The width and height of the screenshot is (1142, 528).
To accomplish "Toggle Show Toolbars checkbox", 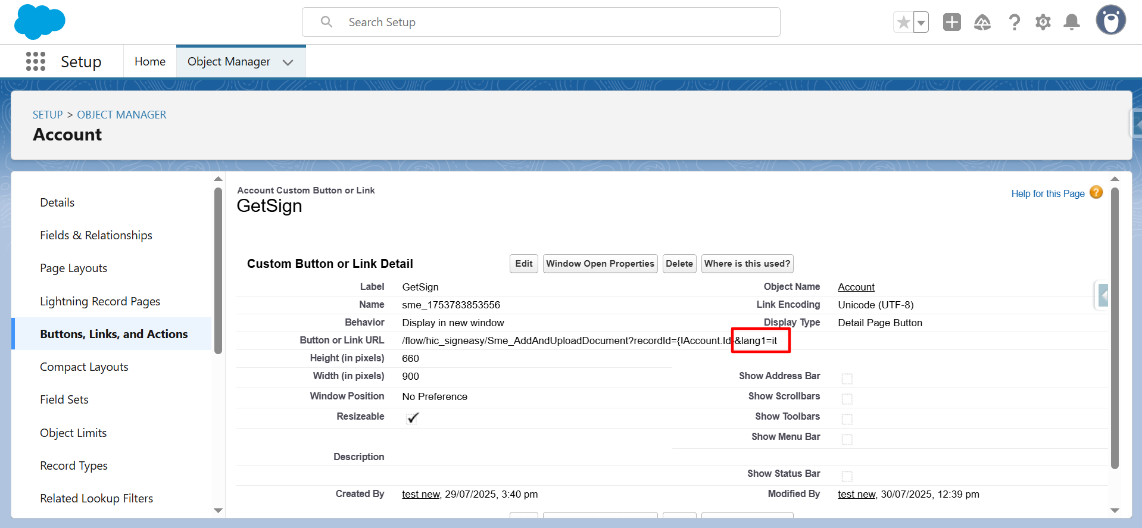I will (x=847, y=419).
